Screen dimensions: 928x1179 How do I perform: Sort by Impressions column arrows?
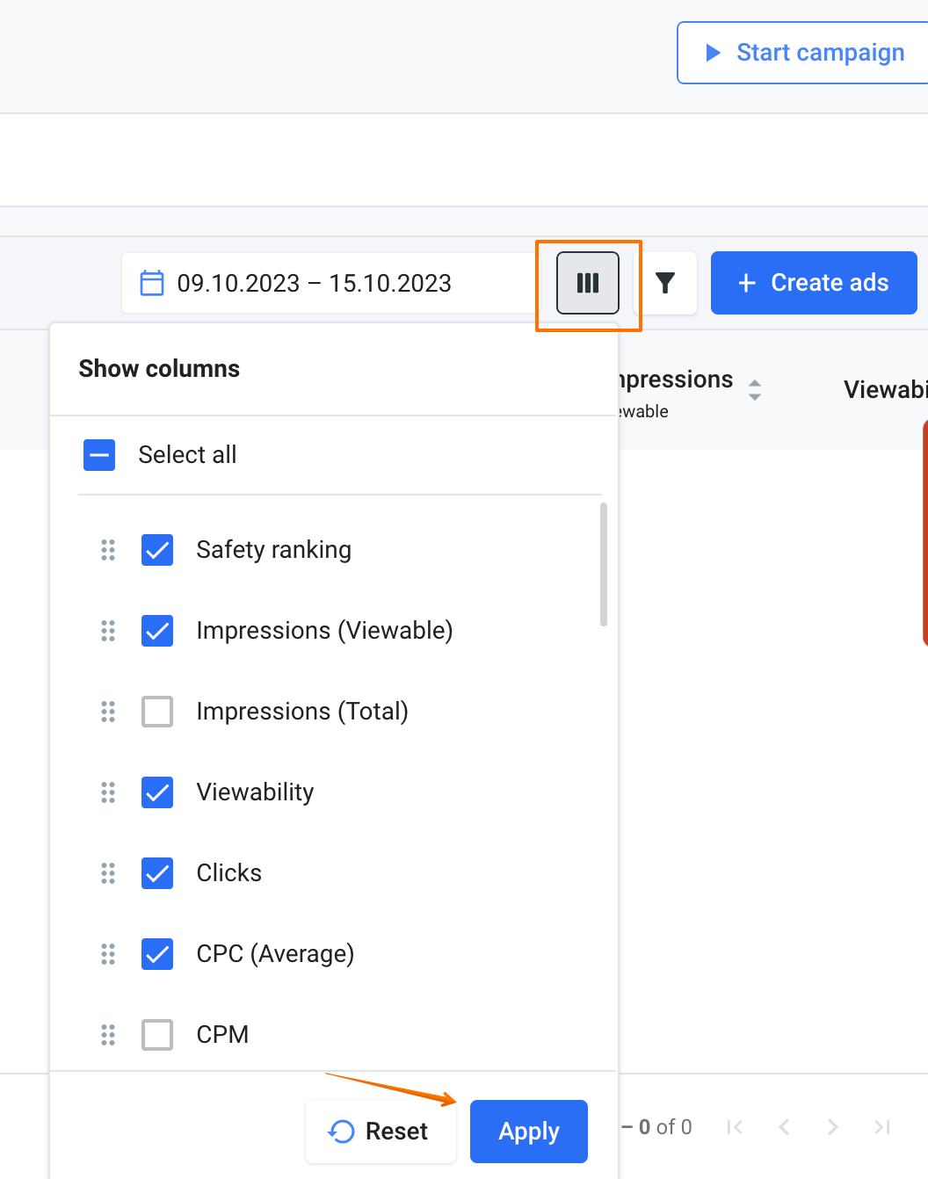pos(754,389)
